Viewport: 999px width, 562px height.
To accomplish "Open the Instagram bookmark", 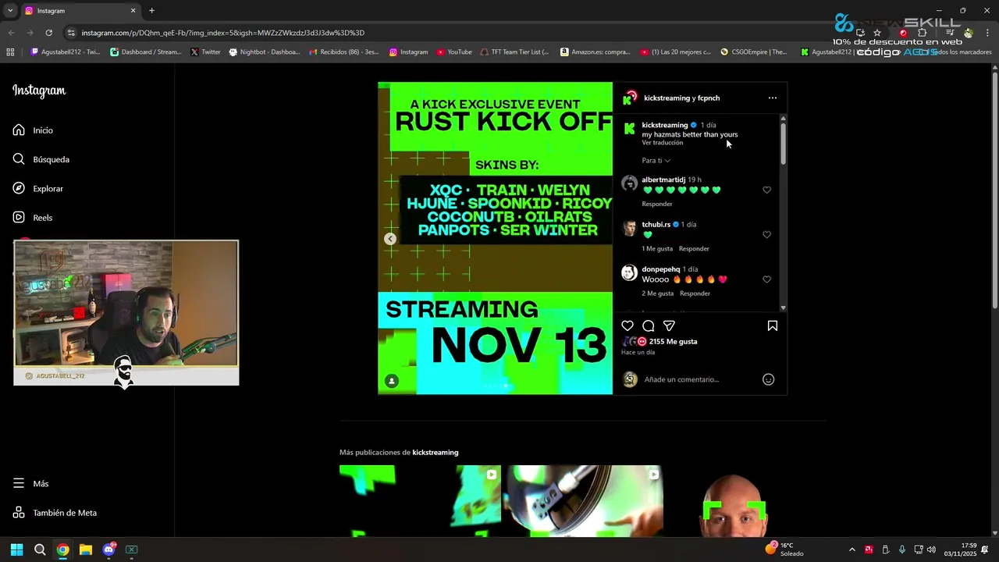I will [408, 52].
